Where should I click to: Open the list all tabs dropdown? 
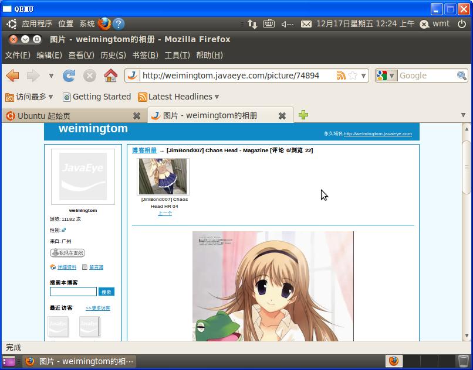pyautogui.click(x=464, y=115)
